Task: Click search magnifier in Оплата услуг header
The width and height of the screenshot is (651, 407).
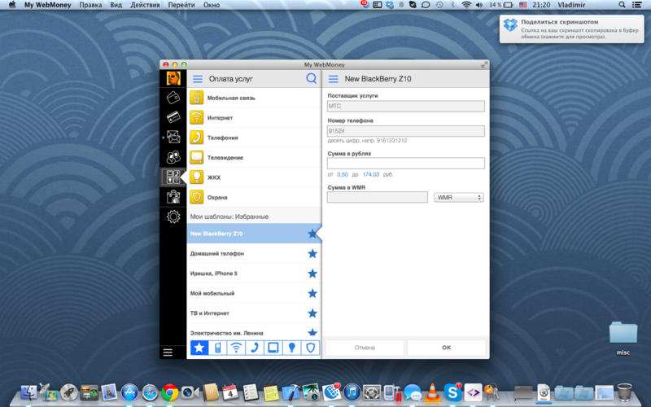Action: point(311,79)
